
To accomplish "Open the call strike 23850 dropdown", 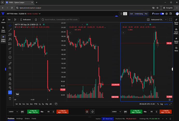I will [13, 112].
